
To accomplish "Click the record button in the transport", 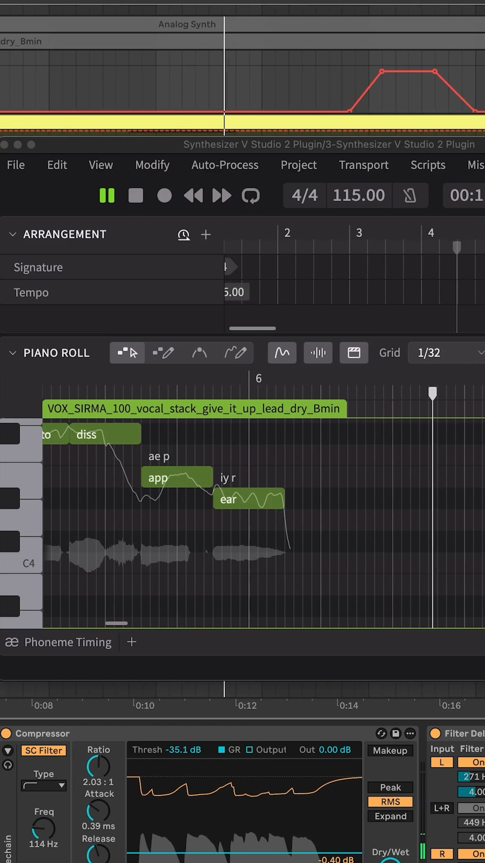I will tap(164, 196).
